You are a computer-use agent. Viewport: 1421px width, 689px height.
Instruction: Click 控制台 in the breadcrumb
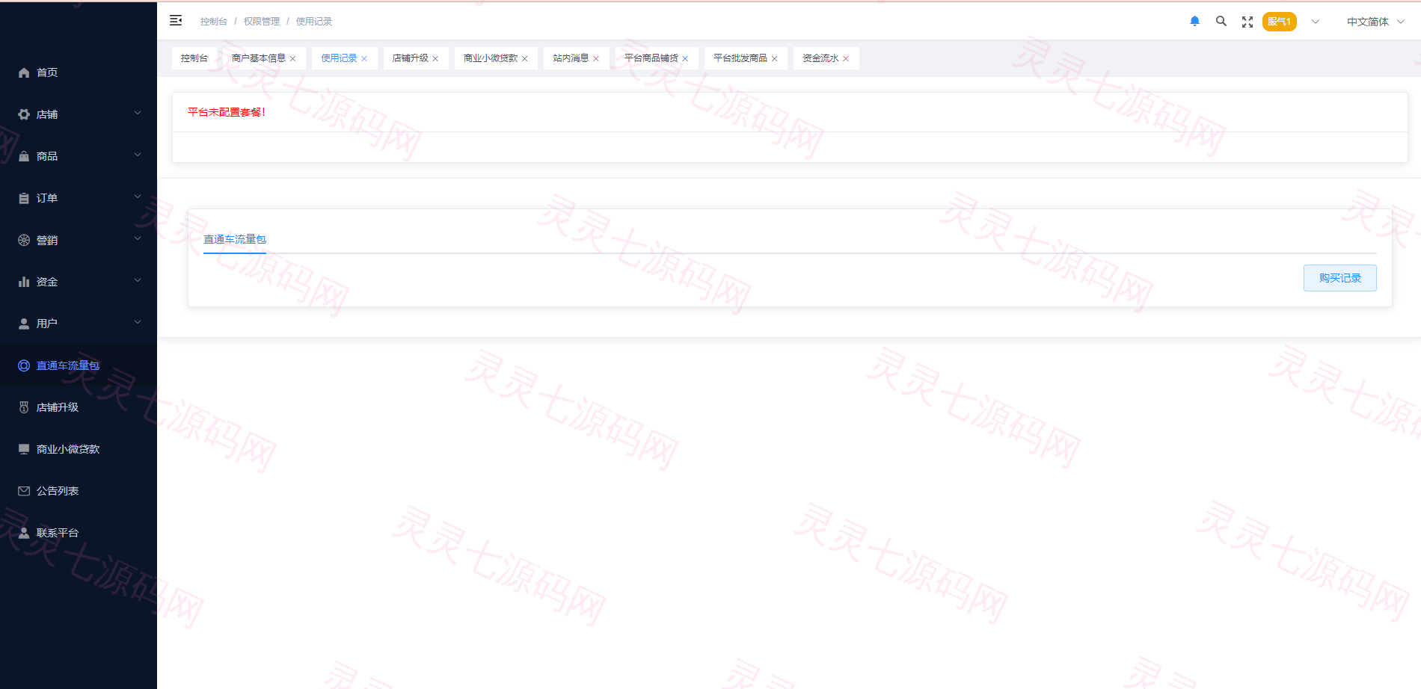click(x=214, y=22)
